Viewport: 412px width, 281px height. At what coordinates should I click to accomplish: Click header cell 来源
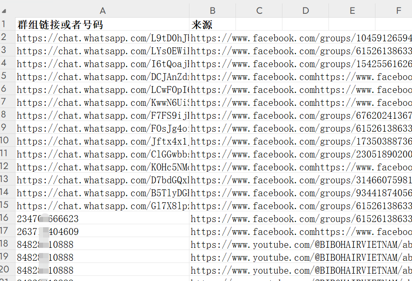213,25
